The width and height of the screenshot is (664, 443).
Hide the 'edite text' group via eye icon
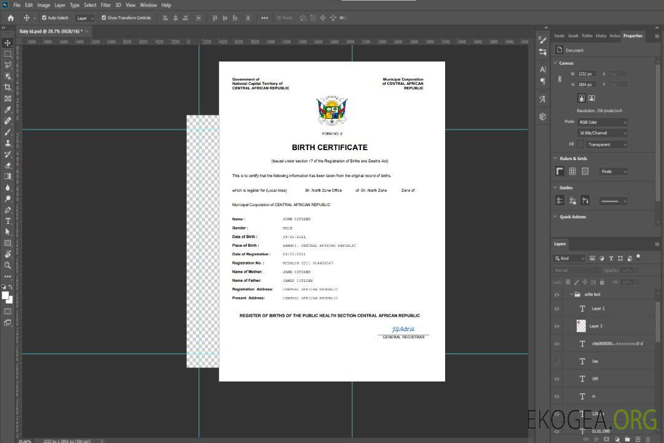coord(557,294)
